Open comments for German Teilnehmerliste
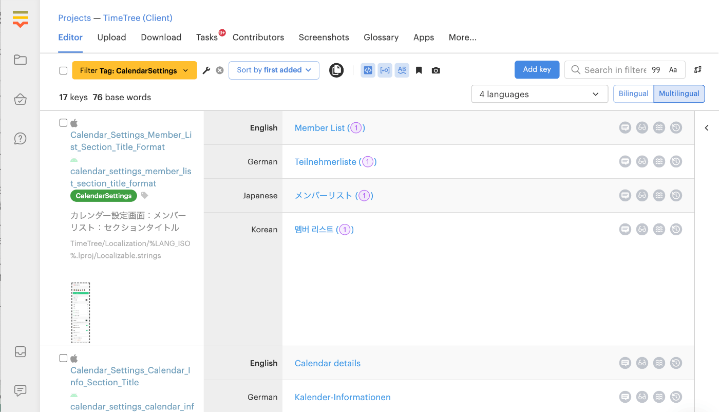The width and height of the screenshot is (719, 412). (625, 162)
